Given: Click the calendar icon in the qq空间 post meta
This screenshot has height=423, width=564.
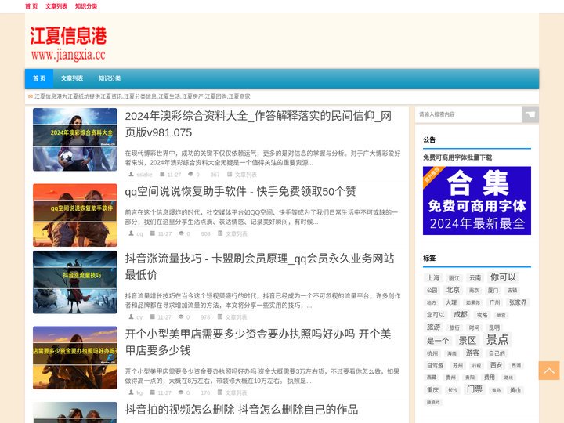Looking at the screenshot, I should (153, 233).
